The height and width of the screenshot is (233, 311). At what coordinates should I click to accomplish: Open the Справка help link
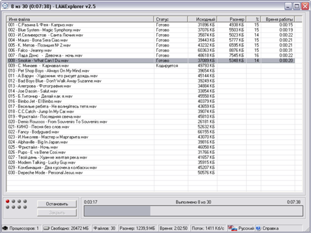coord(270,228)
